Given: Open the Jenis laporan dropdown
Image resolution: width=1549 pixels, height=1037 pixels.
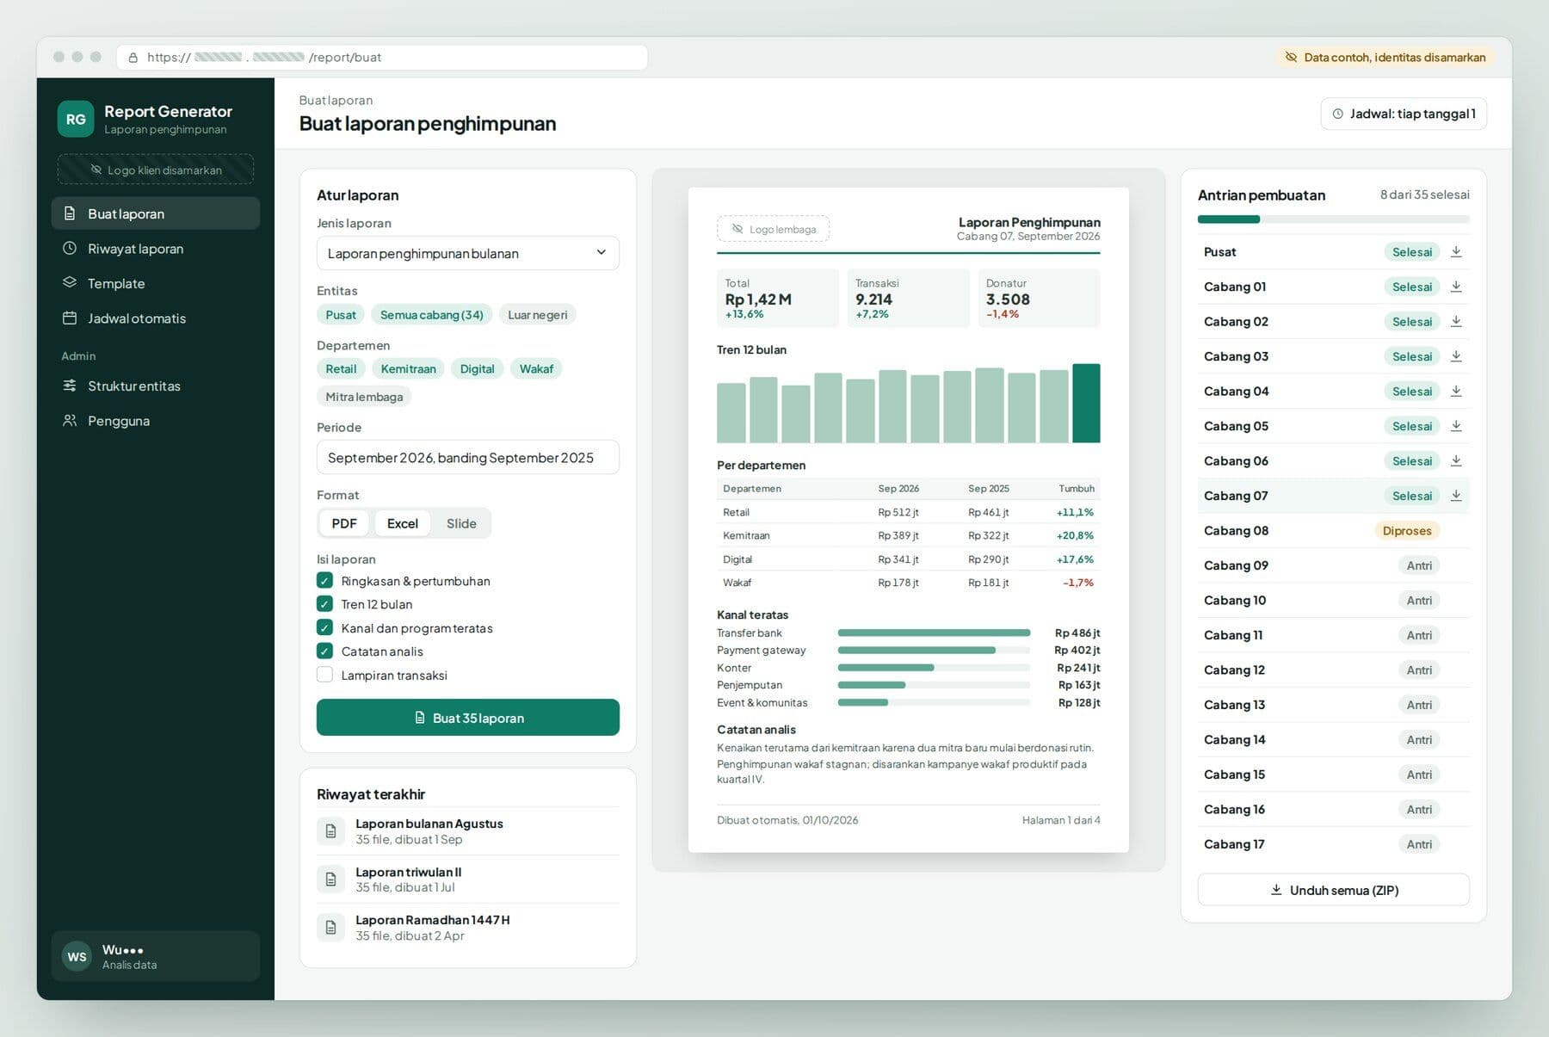Looking at the screenshot, I should tap(467, 253).
